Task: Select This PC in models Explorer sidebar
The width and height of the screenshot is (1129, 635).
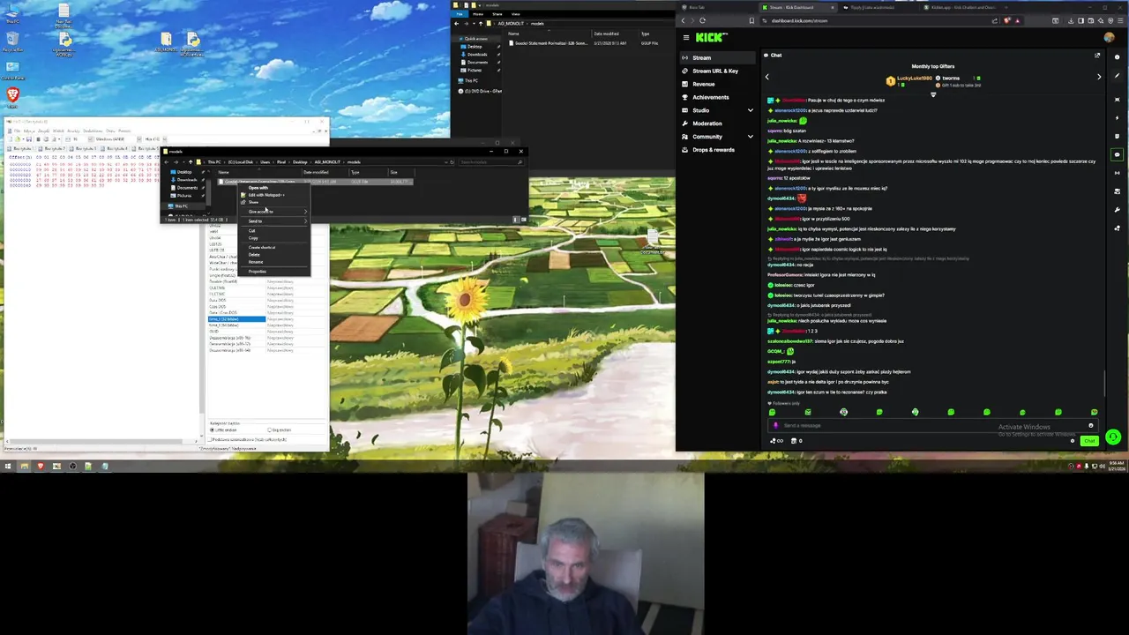Action: (x=181, y=206)
